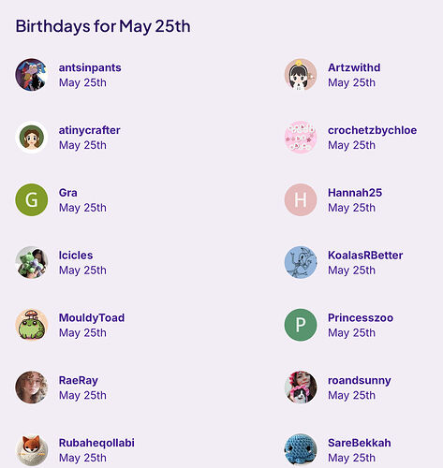This screenshot has width=443, height=468.
Task: Open KoalasRBetter's blue sketch avatar
Action: pyautogui.click(x=301, y=262)
